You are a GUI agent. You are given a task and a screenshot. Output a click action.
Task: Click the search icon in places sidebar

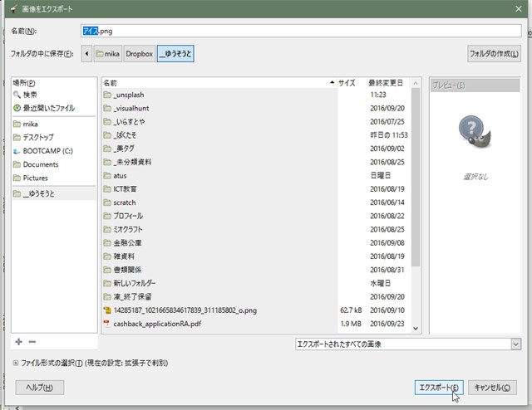(17, 95)
